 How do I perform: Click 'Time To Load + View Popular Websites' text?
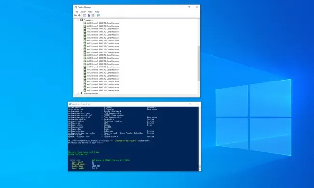[x=123, y=133]
